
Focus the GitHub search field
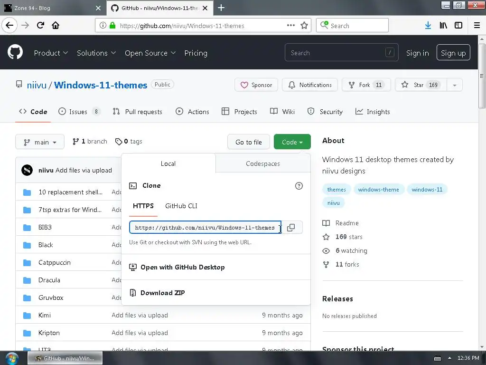pyautogui.click(x=341, y=52)
